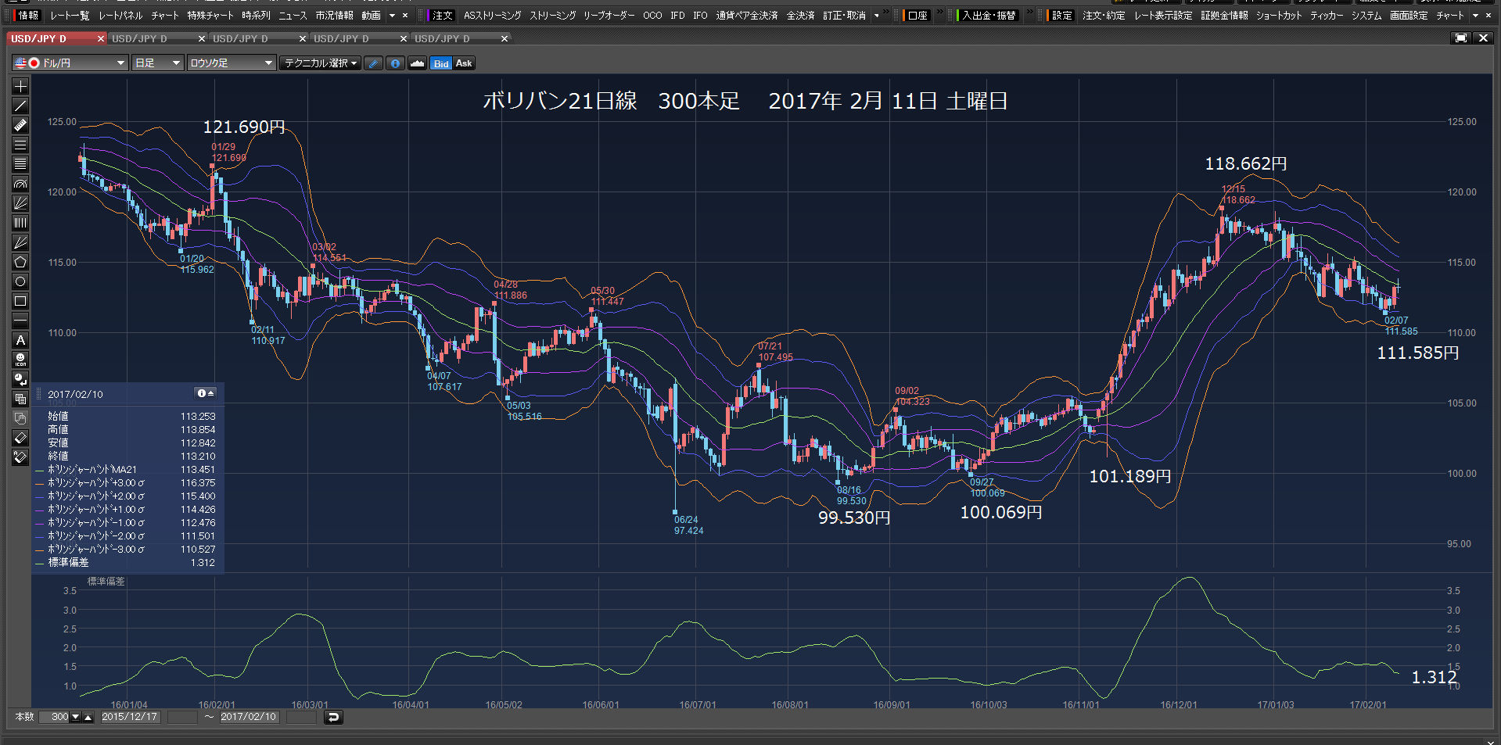
Task: Open the テクニカル選択 dropdown
Action: coord(320,63)
